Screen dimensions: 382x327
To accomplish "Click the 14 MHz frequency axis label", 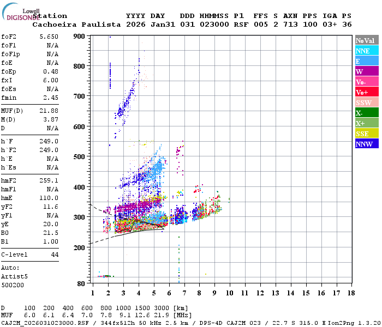I will pyautogui.click(x=290, y=293).
